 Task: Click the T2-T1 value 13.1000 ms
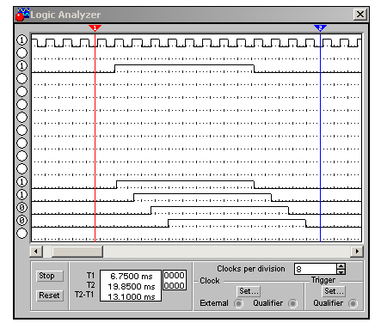(x=132, y=297)
